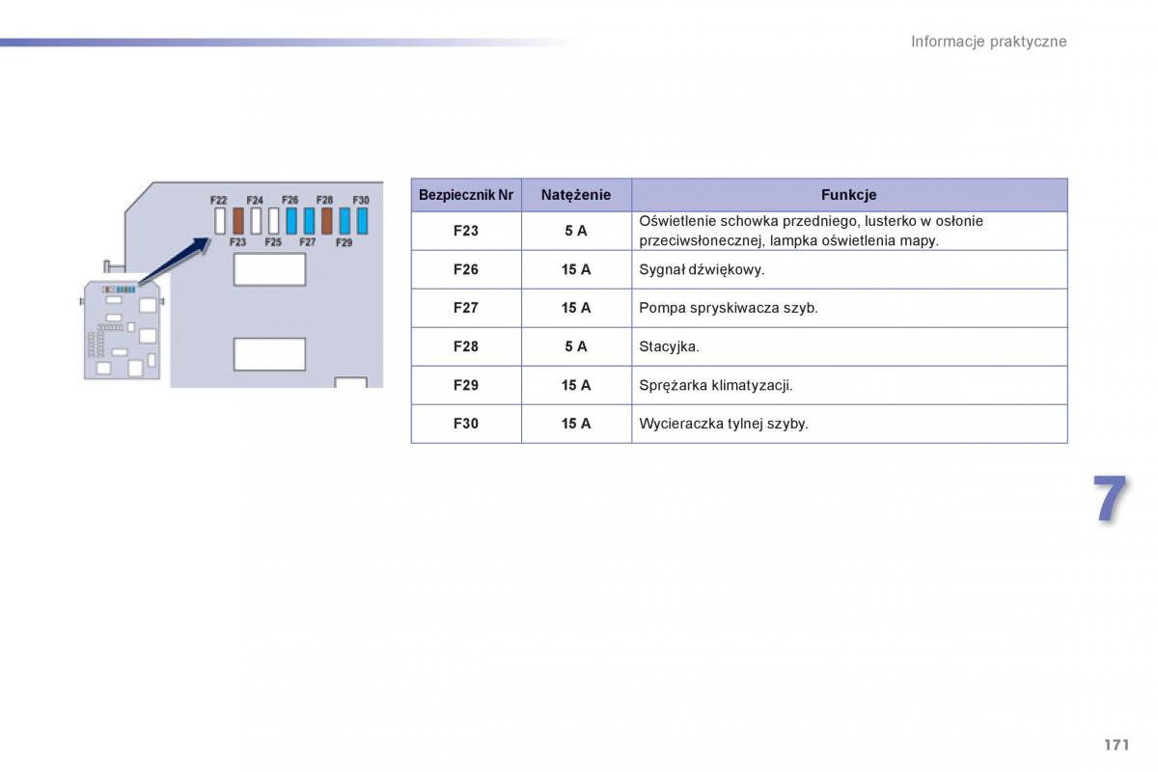Click the 'Informacje praktyczne' page header
Screen dimensions: 1158x772
coord(988,41)
